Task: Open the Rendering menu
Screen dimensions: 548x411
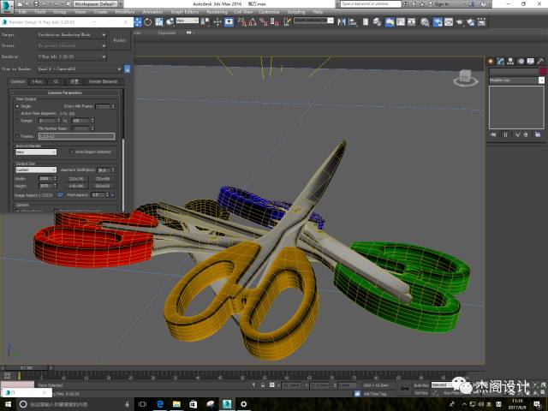Action: pos(217,11)
